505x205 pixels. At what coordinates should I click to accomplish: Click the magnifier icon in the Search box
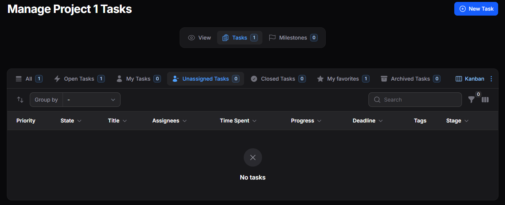click(x=377, y=100)
